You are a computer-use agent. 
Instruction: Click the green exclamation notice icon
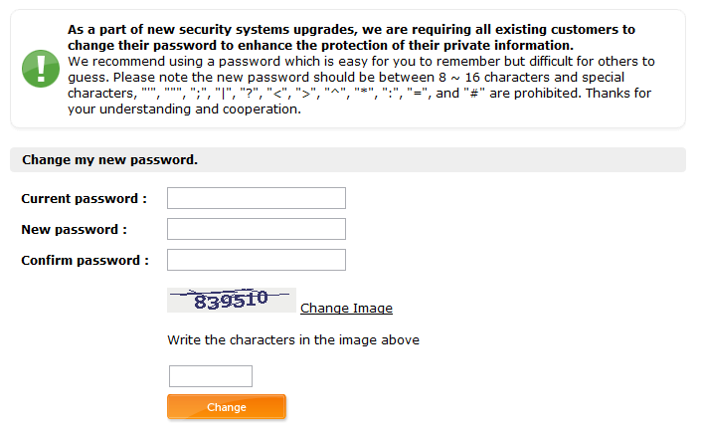(x=41, y=69)
